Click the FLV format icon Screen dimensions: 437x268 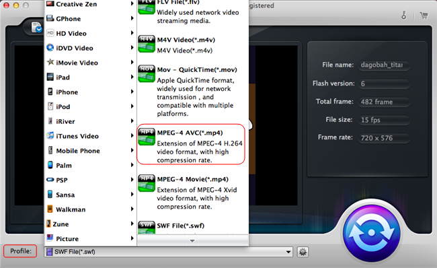147,7
